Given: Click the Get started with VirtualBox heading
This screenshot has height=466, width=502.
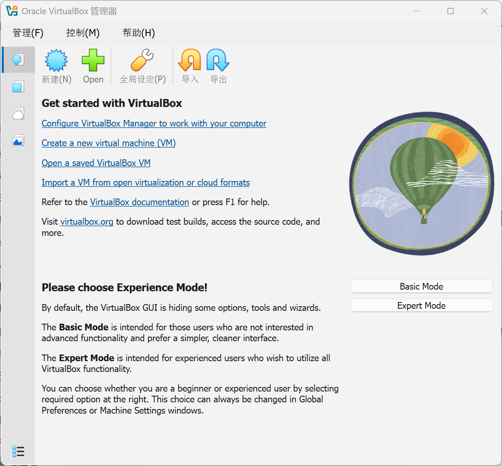Looking at the screenshot, I should (x=112, y=103).
